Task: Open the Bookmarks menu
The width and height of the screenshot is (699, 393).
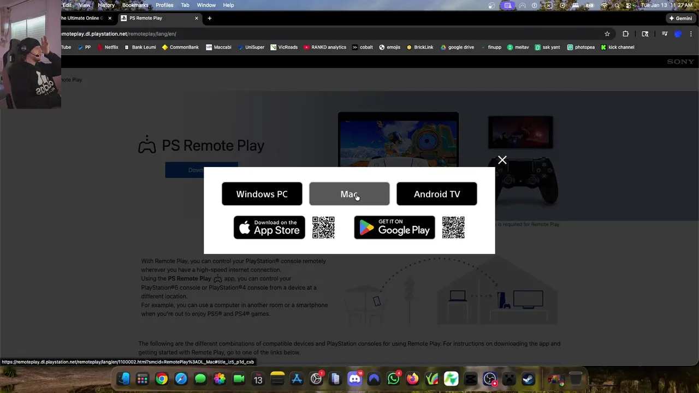Action: tap(135, 5)
